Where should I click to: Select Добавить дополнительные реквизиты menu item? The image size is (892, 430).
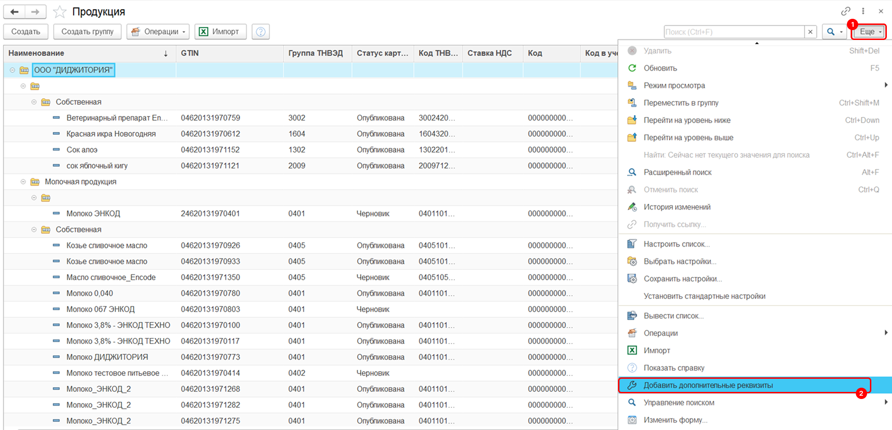[708, 385]
